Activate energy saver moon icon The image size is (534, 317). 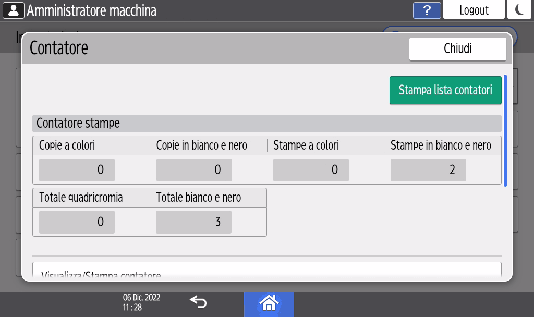(520, 10)
